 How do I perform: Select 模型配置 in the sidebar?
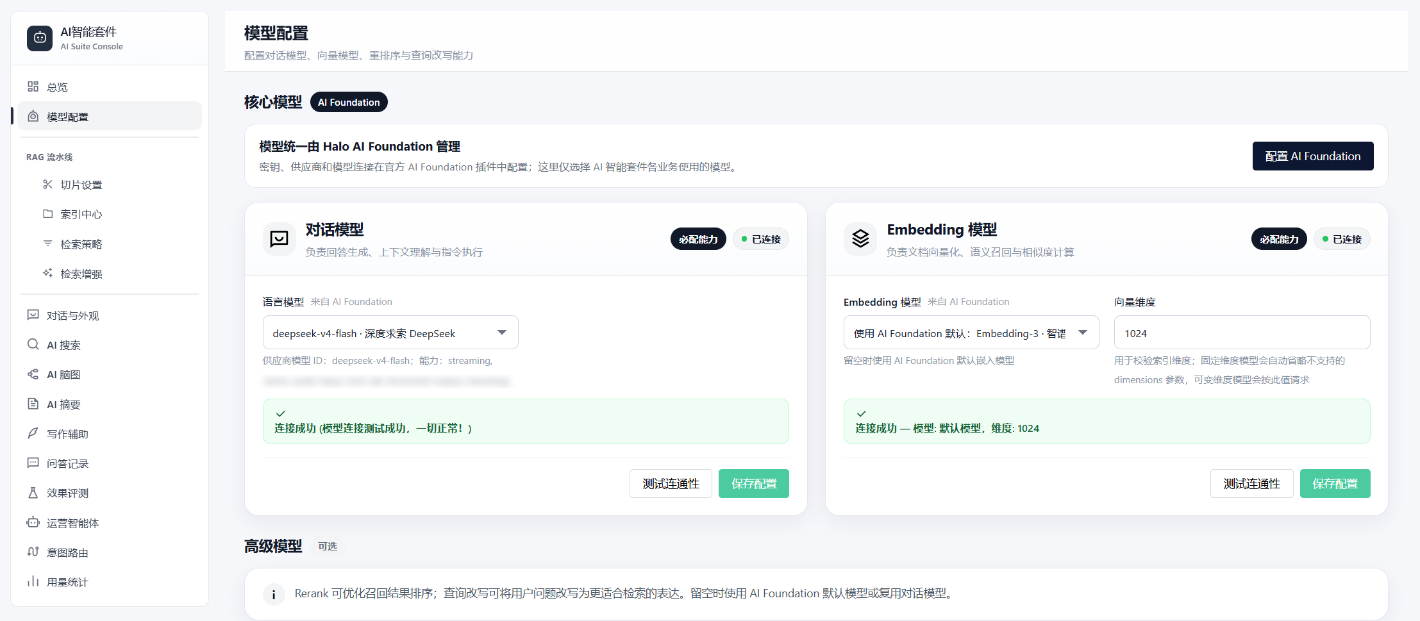(x=110, y=116)
